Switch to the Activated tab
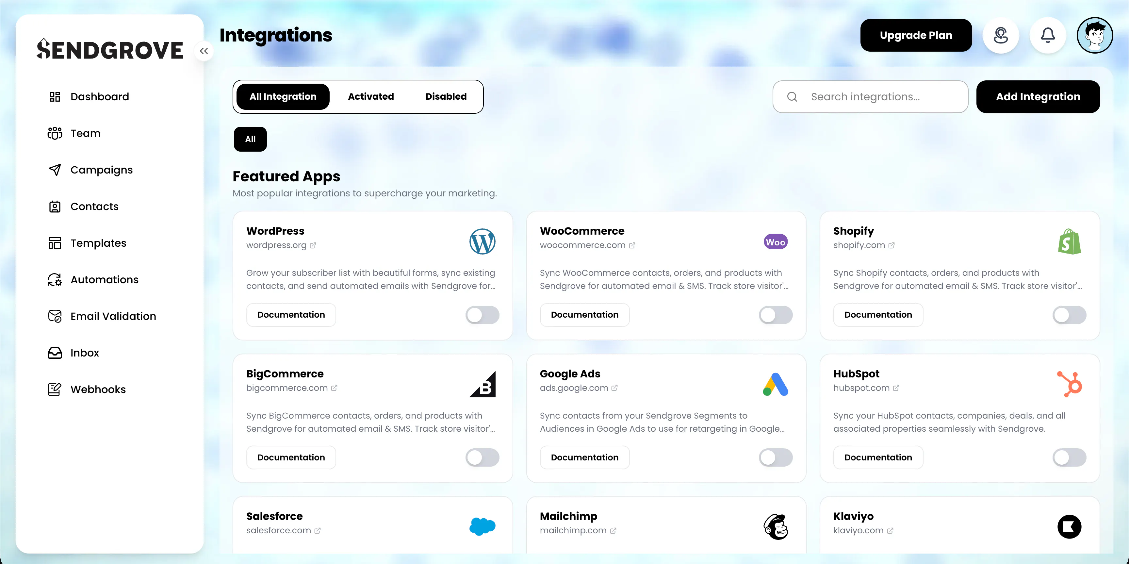 371,96
